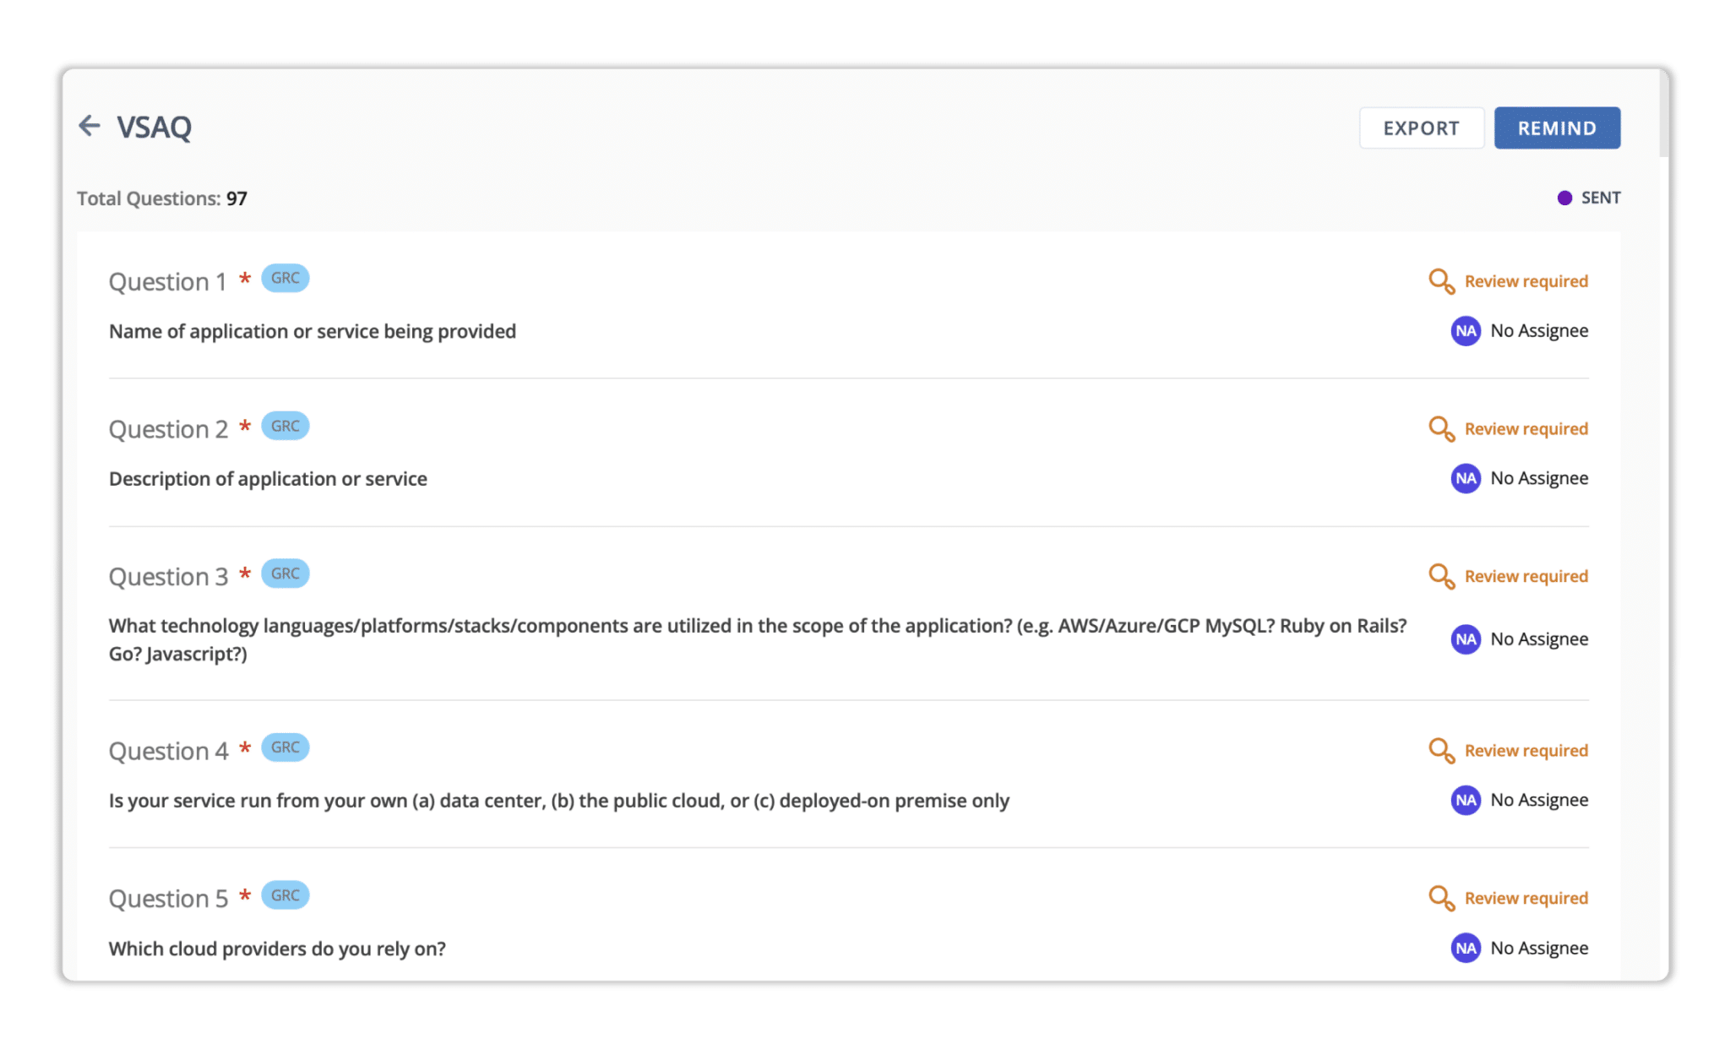Click the vertical scrollbar at the panel's right edge
This screenshot has width=1730, height=1044.
[x=1663, y=114]
